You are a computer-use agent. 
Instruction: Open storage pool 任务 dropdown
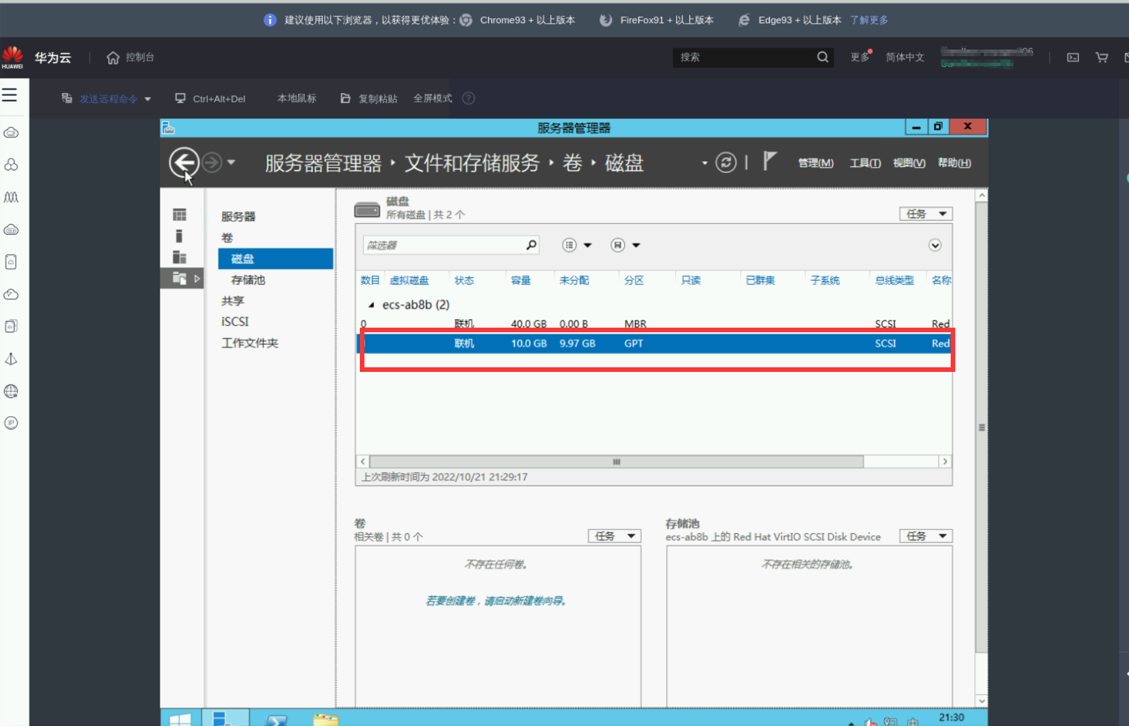tap(926, 536)
